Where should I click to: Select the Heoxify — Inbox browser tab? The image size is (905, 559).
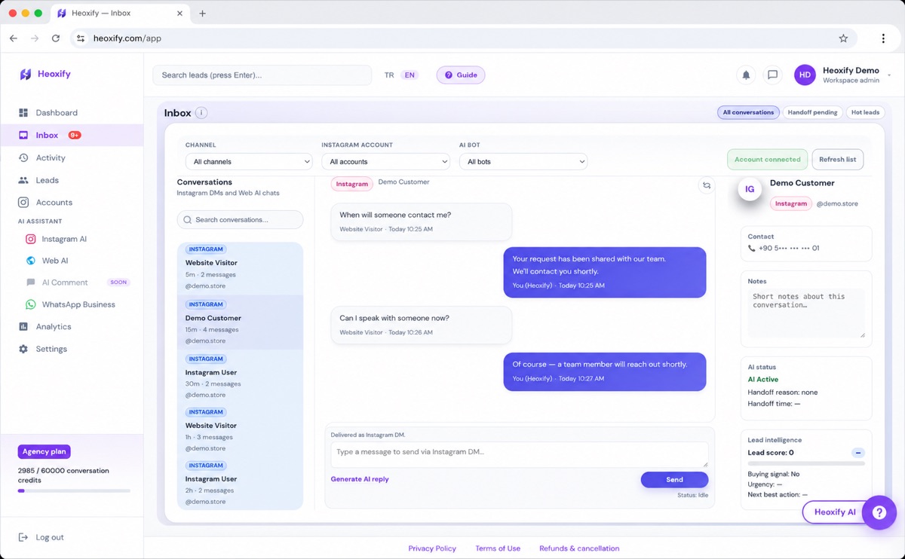tap(119, 14)
